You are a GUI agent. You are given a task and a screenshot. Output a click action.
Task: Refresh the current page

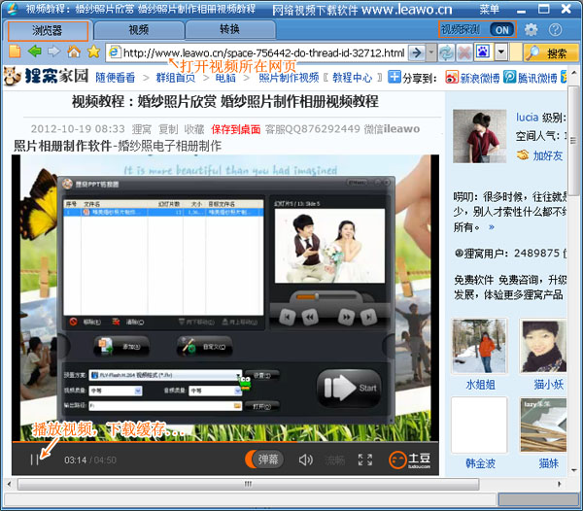446,52
